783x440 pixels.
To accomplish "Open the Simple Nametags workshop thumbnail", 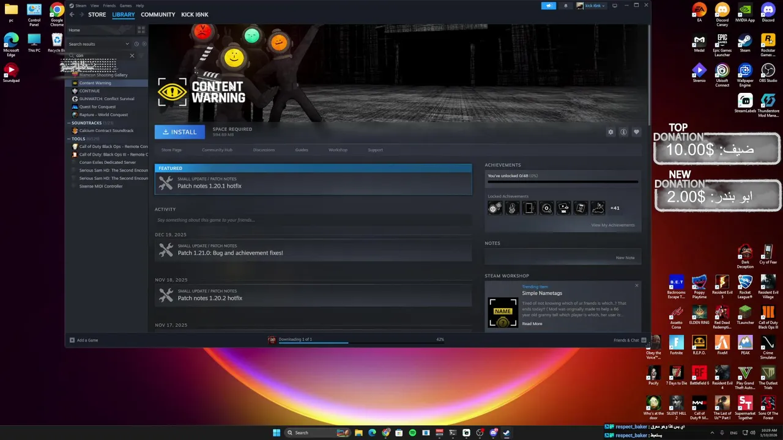I will (503, 312).
